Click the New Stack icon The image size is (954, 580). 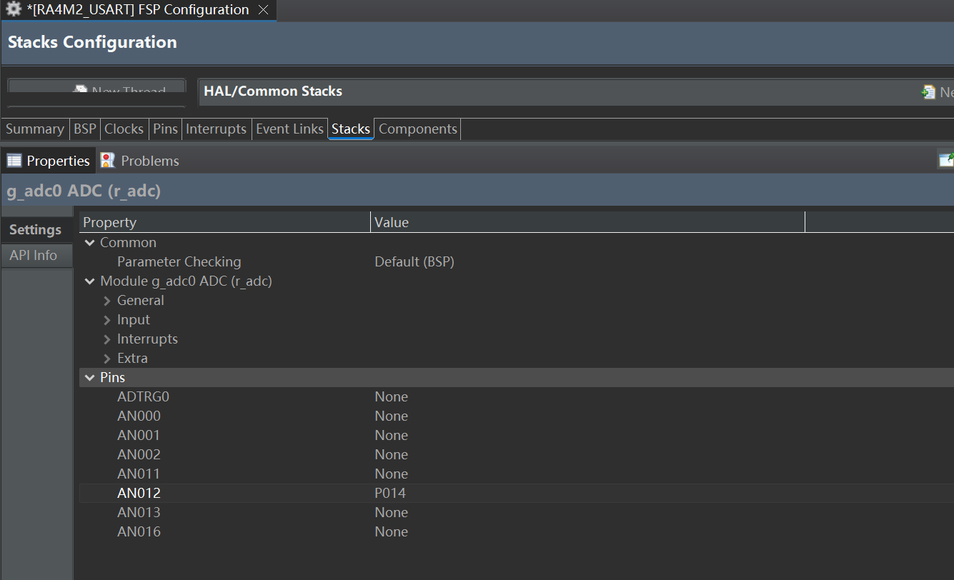coord(928,92)
